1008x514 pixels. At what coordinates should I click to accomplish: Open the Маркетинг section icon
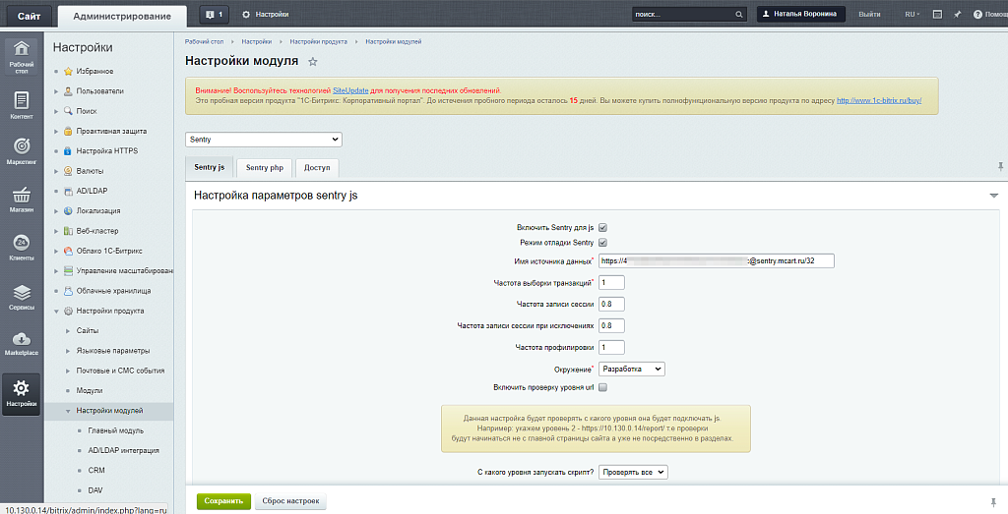click(x=21, y=149)
